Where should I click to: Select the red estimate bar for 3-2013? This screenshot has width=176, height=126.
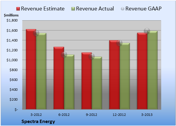pos(142,71)
